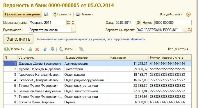Click the large Заполнить button

click(18, 39)
